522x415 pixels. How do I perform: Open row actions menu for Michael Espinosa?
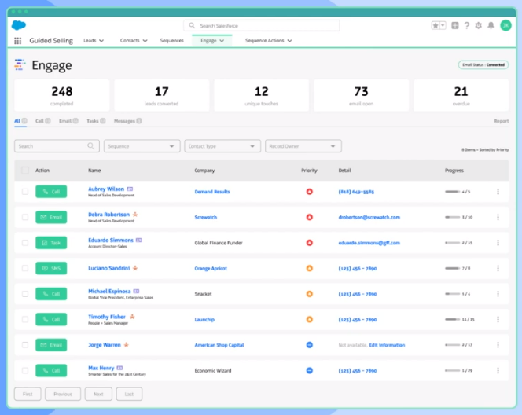tap(498, 294)
